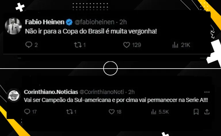This screenshot has height=136, width=221.
Task: Reply to the Corinthiano.Noticias tweet
Action: coord(28,111)
